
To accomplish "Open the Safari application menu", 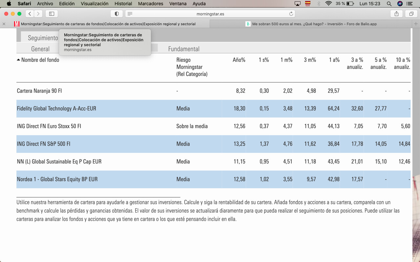I will [x=24, y=4].
